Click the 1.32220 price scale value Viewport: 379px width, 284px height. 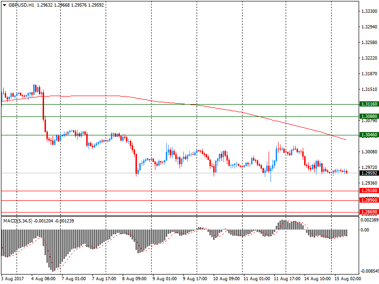point(370,58)
